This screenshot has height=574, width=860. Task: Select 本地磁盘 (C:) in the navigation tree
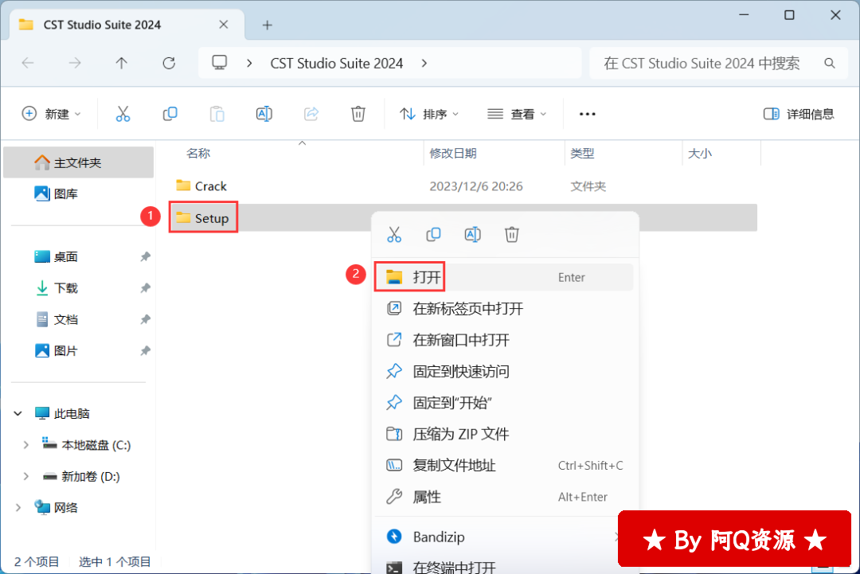78,445
